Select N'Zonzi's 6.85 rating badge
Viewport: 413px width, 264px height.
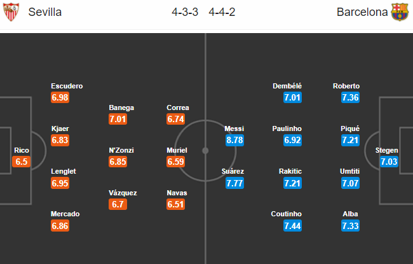pyautogui.click(x=119, y=162)
